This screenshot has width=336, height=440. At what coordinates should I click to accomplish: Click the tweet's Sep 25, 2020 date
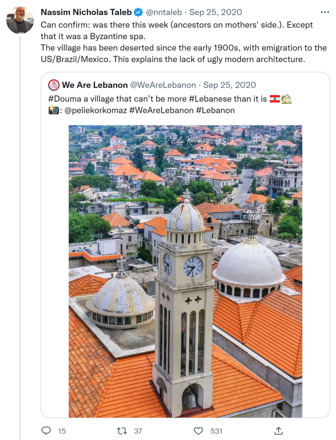[x=216, y=12]
